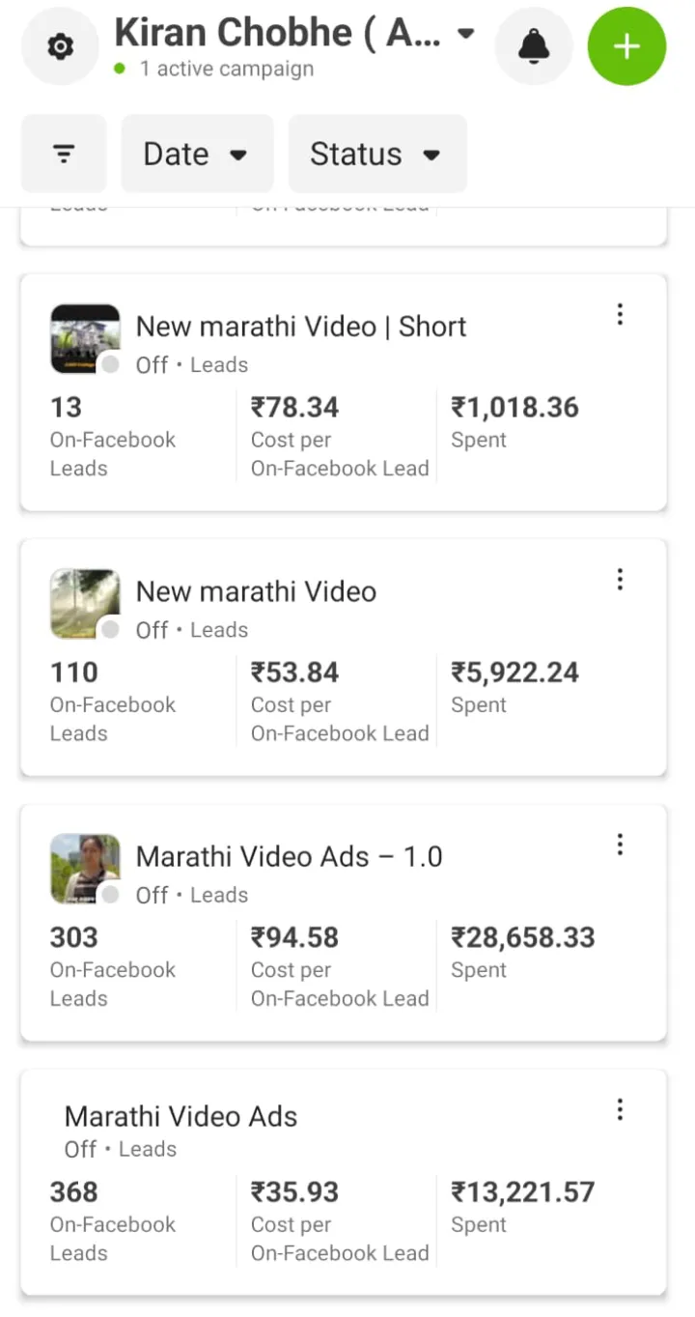This screenshot has height=1317, width=695.
Task: Select the Marathi Video Ads campaign title
Action: pyautogui.click(x=181, y=1117)
